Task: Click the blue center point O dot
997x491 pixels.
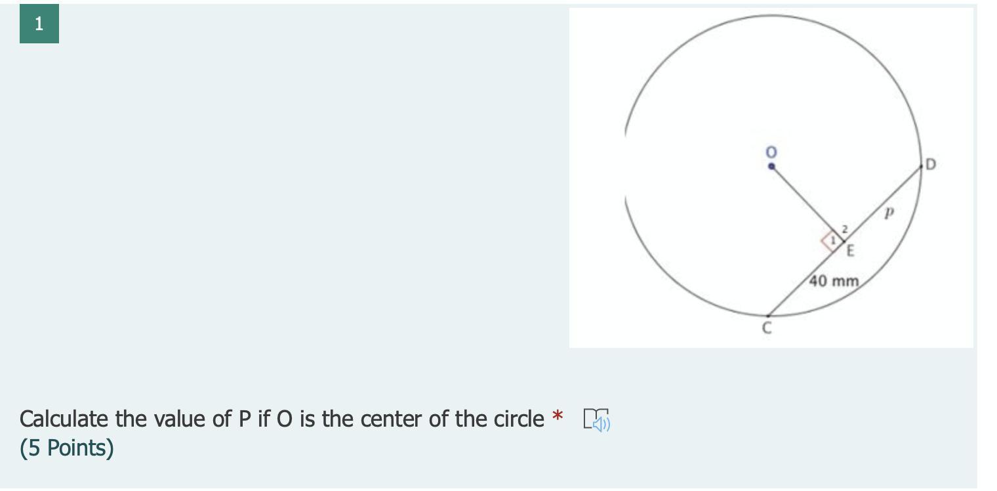Action: click(x=772, y=167)
